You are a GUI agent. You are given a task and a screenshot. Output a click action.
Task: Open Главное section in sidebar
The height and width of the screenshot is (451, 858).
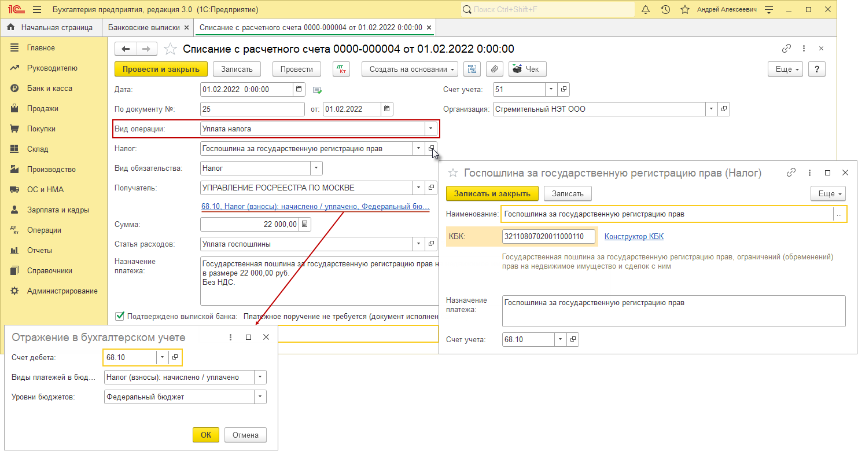41,48
